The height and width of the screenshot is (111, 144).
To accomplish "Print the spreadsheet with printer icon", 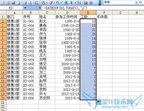I will [25, 3].
